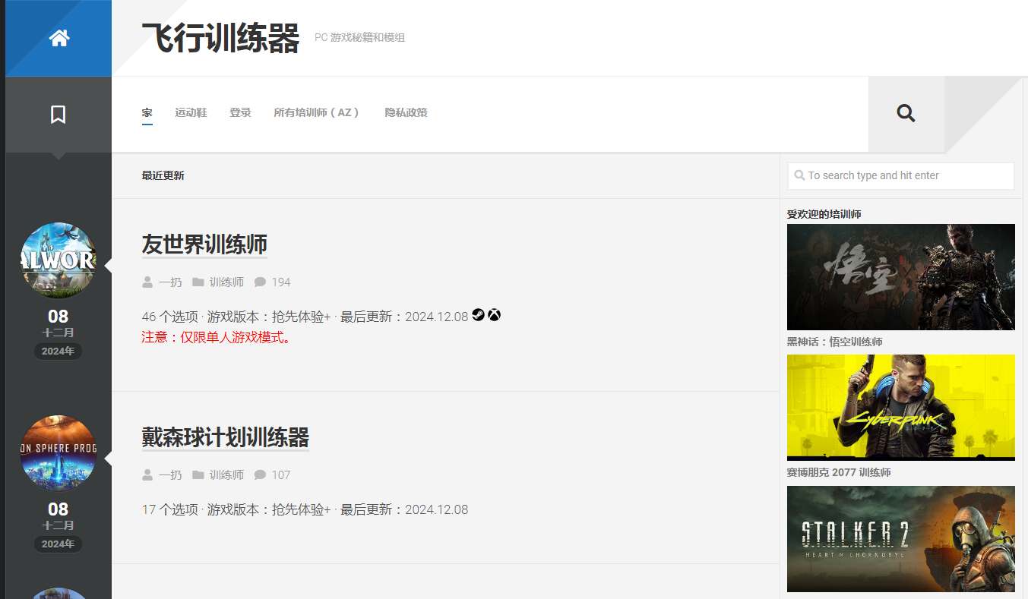Open the 运动鞋 menu item
This screenshot has width=1028, height=599.
click(x=191, y=112)
